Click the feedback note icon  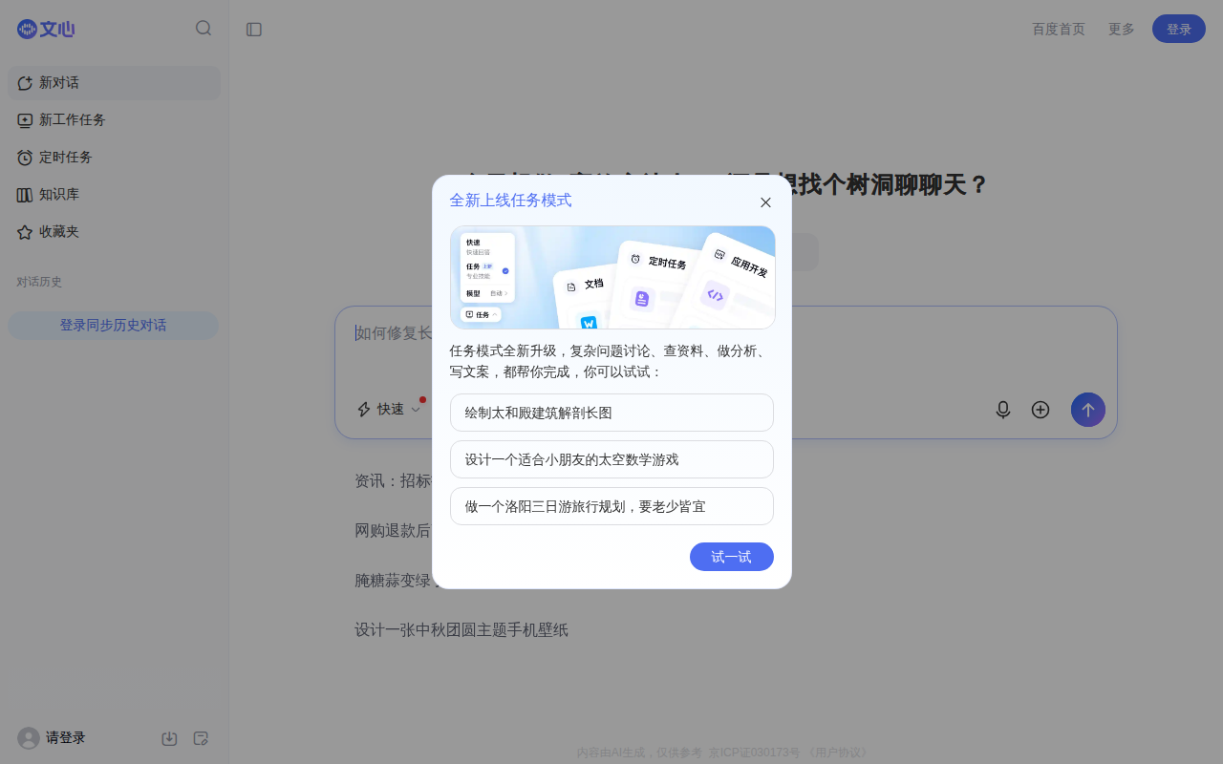201,738
